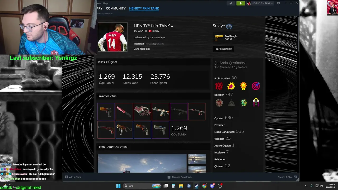Select the pink knife inventory item
The width and height of the screenshot is (338, 190).
coord(124,112)
